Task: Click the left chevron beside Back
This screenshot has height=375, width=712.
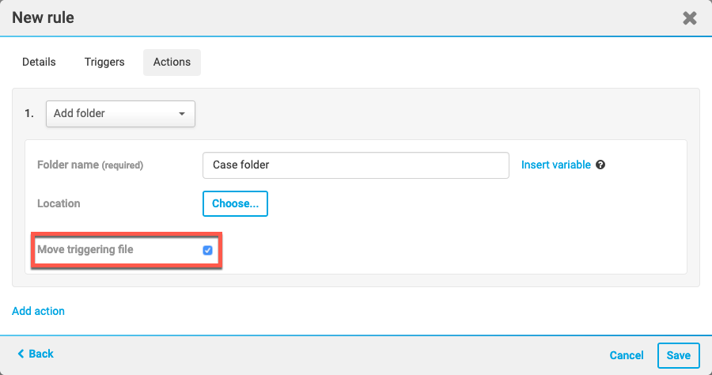Action: point(21,354)
